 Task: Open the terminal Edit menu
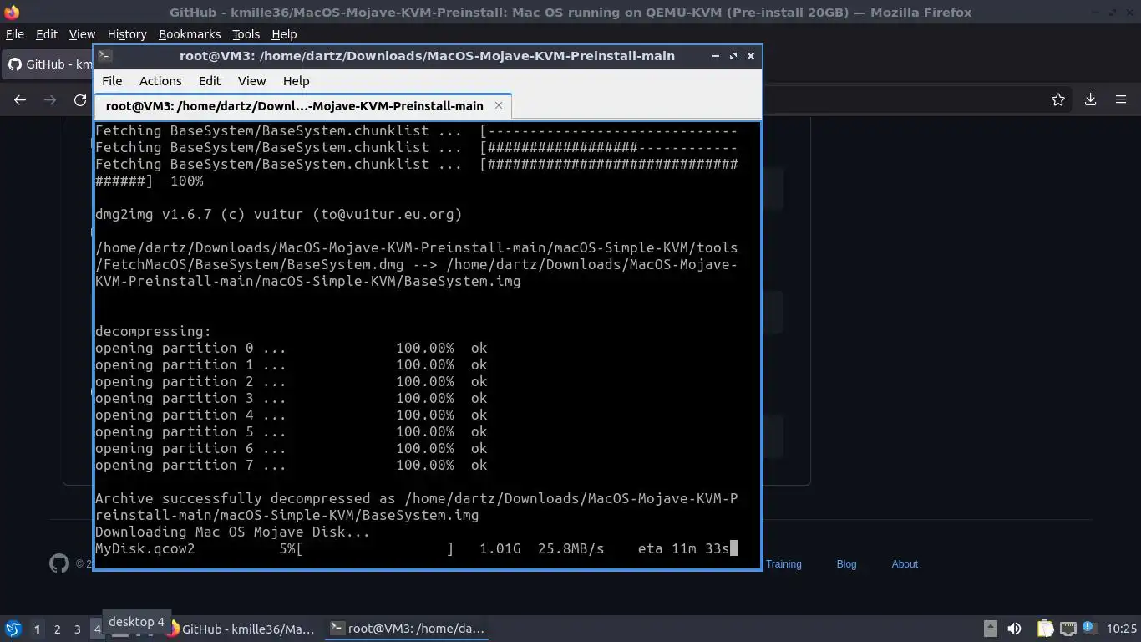[210, 81]
